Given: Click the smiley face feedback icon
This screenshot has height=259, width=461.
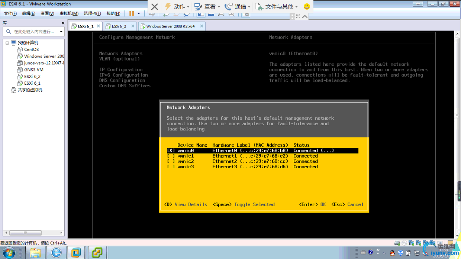Looking at the screenshot, I should coord(307,7).
